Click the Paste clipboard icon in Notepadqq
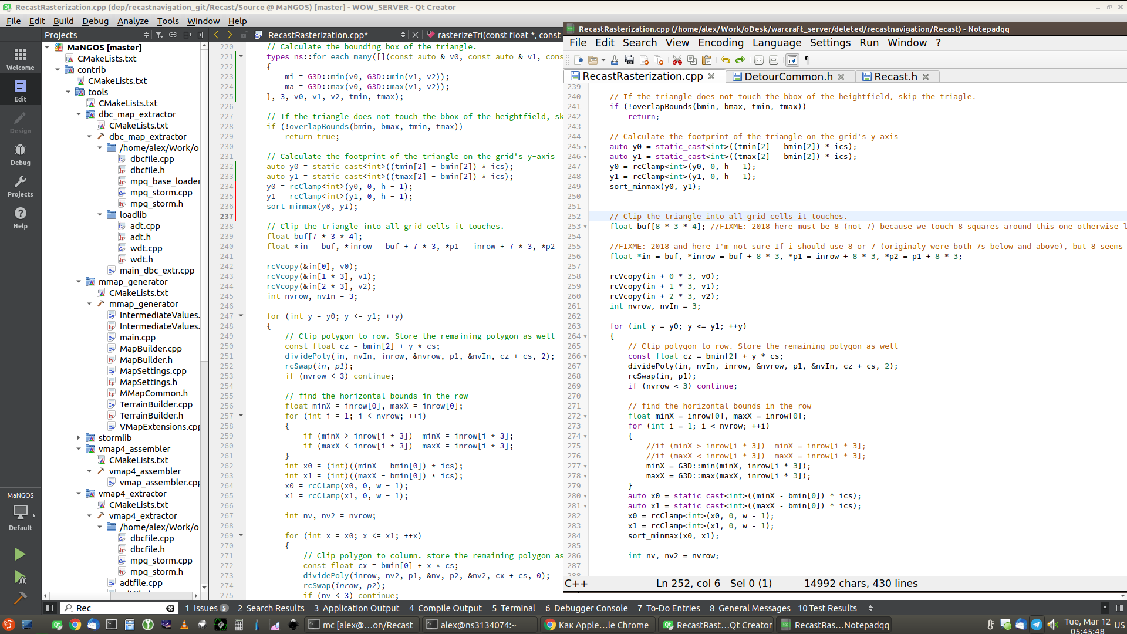 [x=707, y=60]
